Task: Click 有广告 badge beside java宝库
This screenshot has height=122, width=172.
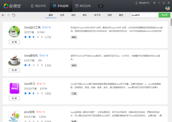Action: tap(41, 112)
